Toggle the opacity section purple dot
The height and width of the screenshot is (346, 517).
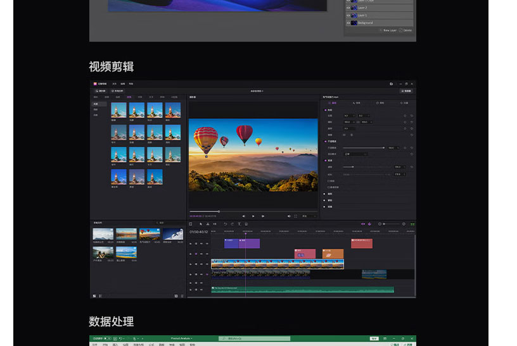[x=326, y=141]
